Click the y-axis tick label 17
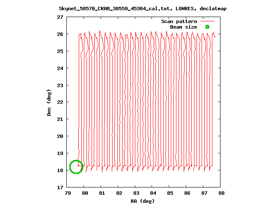Screen dimensions: 274x205 60,187
